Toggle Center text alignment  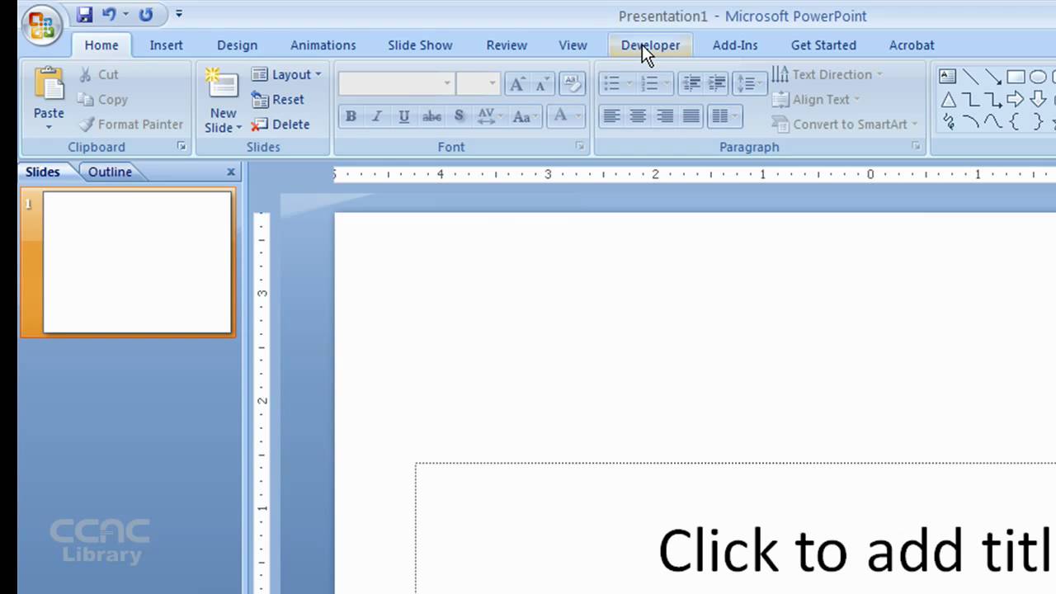(x=638, y=116)
